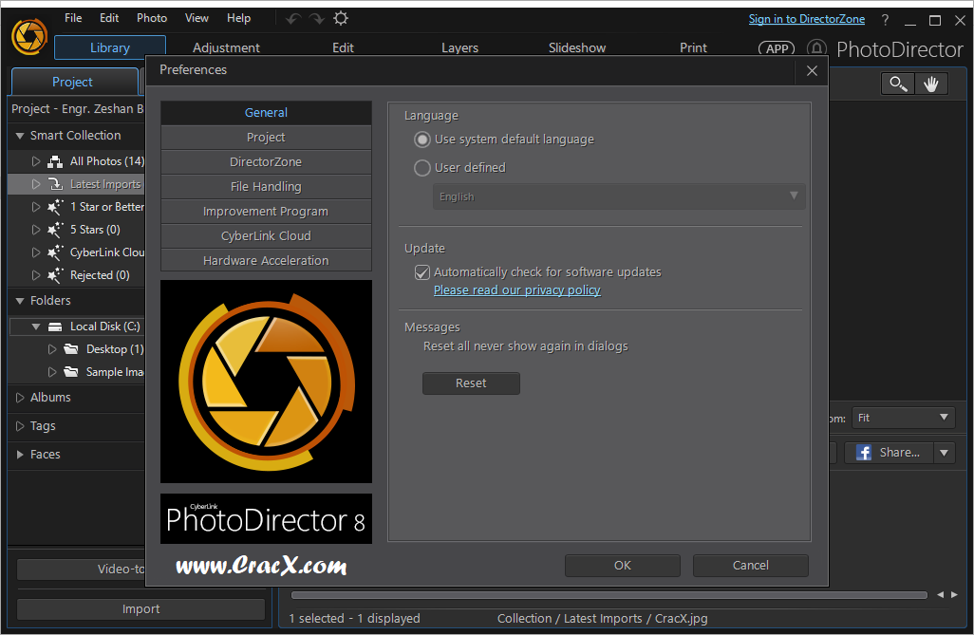Open the Hardware Acceleration preferences category
Viewport: 974px width, 635px height.
click(x=266, y=260)
